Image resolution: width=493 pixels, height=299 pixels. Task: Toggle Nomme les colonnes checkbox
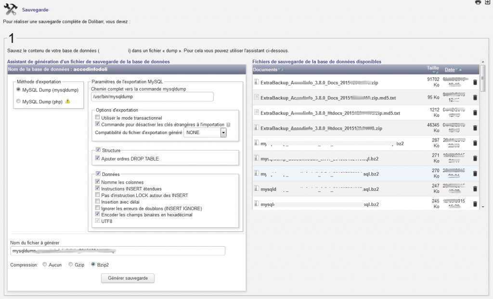pos(97,182)
